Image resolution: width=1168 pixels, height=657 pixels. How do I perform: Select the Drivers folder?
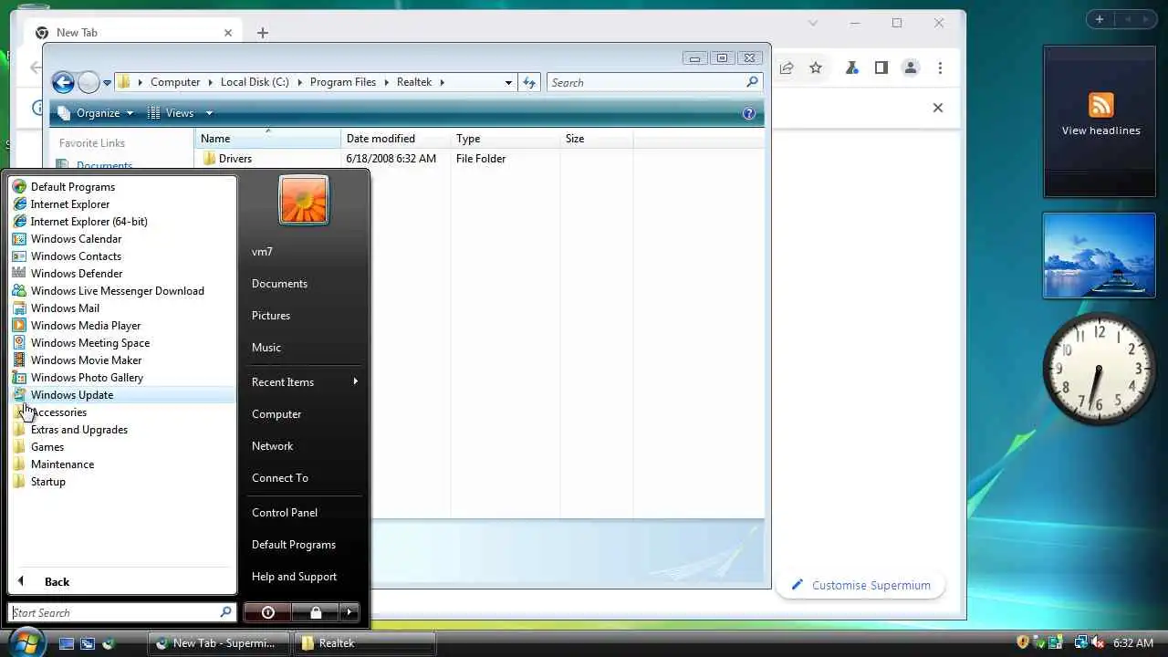coord(235,159)
